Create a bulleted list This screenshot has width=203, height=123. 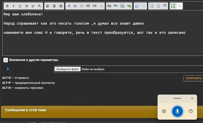point(151,6)
